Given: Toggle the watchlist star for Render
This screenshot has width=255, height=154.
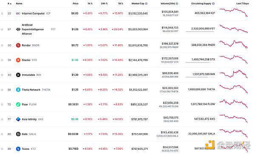Looking at the screenshot, I should click(x=2, y=46).
